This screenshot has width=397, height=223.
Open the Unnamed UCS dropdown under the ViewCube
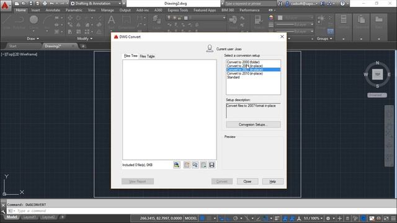(377, 95)
